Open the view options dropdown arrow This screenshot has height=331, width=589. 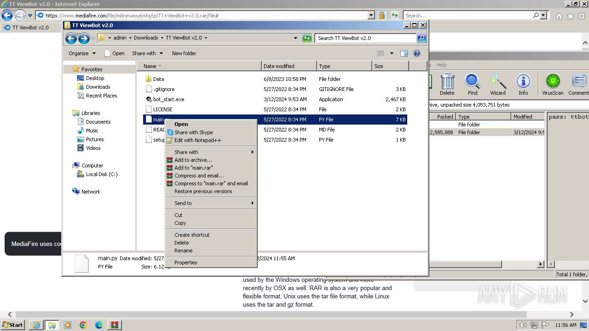pyautogui.click(x=392, y=53)
